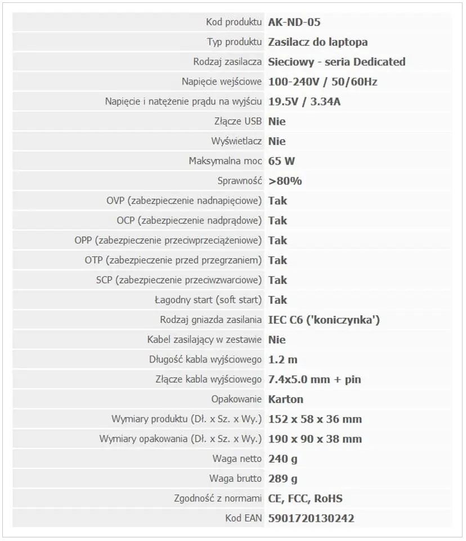The width and height of the screenshot is (466, 541).
Task: Click 'Tak' in the SCP row
Action: (x=277, y=280)
